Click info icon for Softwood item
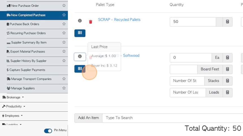This screenshot has height=136, width=243. (80, 56)
